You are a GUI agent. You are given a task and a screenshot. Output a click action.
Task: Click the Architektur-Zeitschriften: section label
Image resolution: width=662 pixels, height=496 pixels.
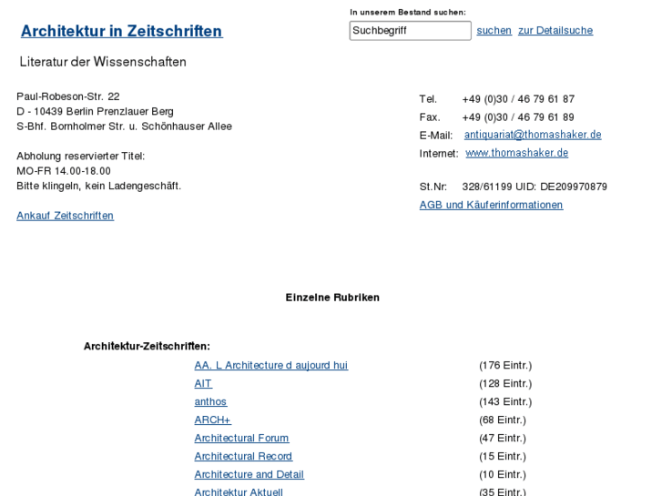click(147, 346)
